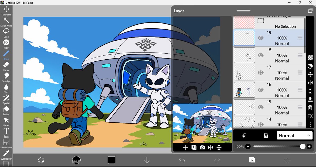Image resolution: width=316 pixels, height=167 pixels.
Task: Select the Blur tool
Action: (6, 88)
